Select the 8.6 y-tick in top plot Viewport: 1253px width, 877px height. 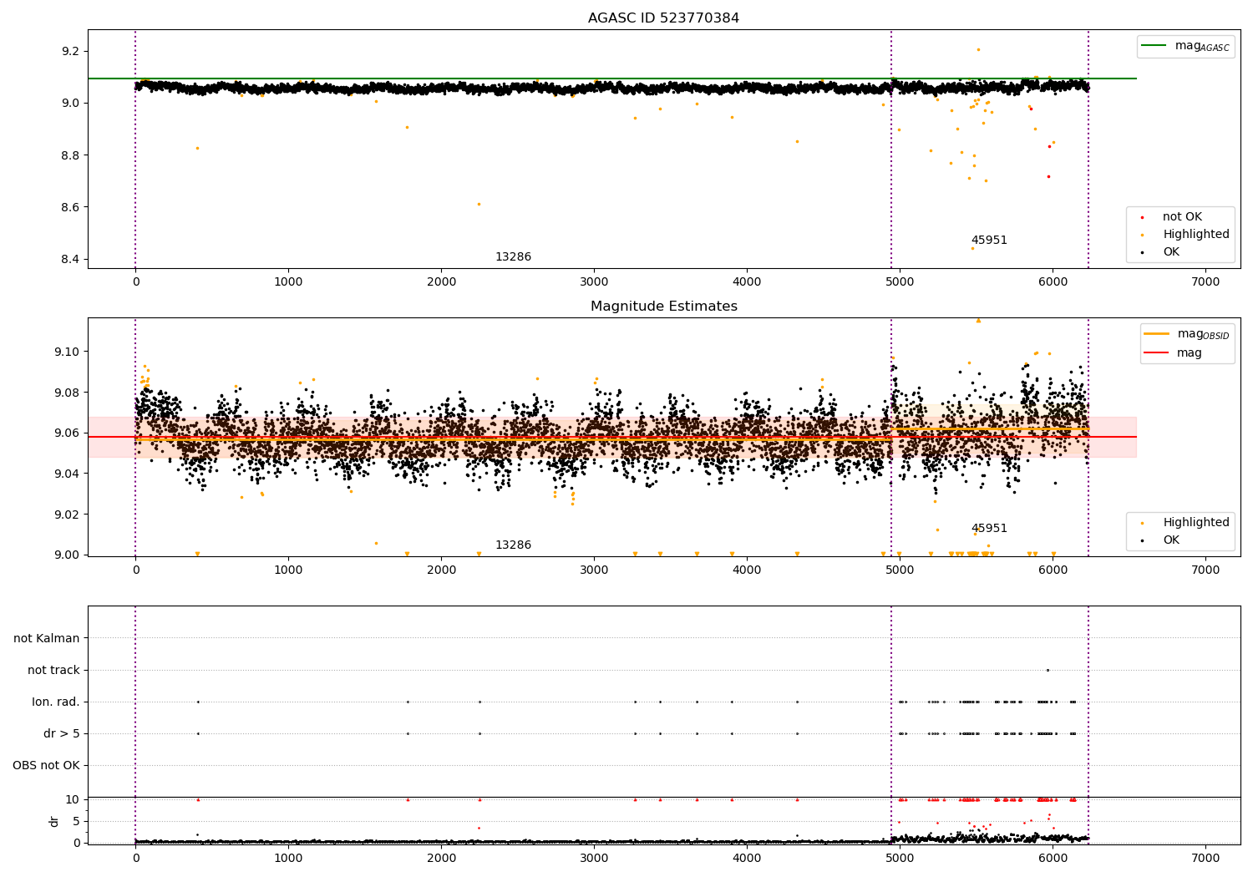tap(70, 208)
